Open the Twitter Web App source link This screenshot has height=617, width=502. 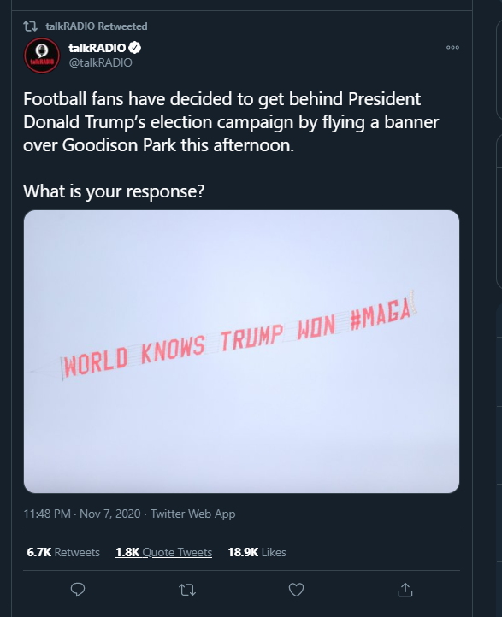coord(193,514)
